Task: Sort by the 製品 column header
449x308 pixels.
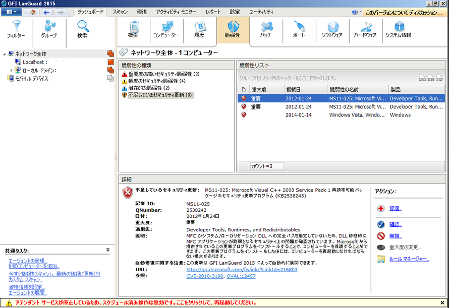Action: click(417, 90)
